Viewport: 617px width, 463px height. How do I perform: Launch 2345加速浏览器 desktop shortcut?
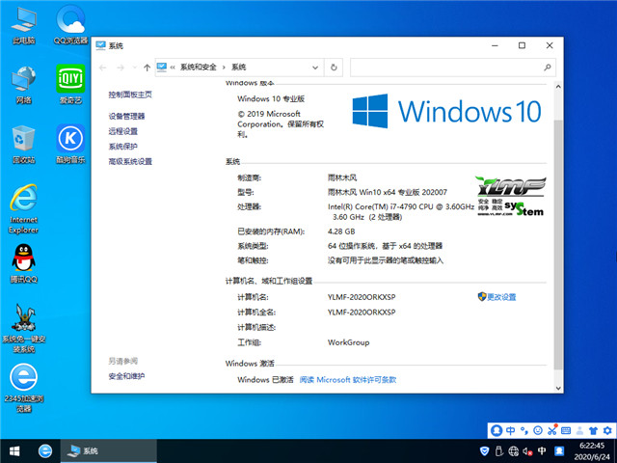point(23,388)
